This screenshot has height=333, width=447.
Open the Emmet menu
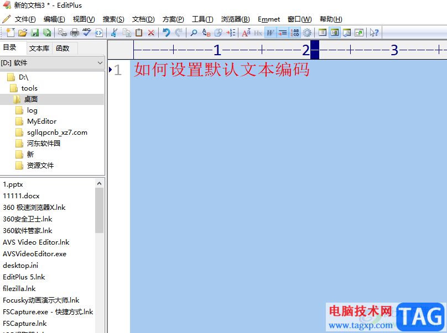click(269, 19)
